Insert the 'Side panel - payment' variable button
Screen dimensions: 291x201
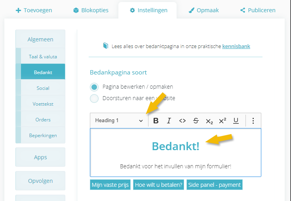[x=215, y=185]
